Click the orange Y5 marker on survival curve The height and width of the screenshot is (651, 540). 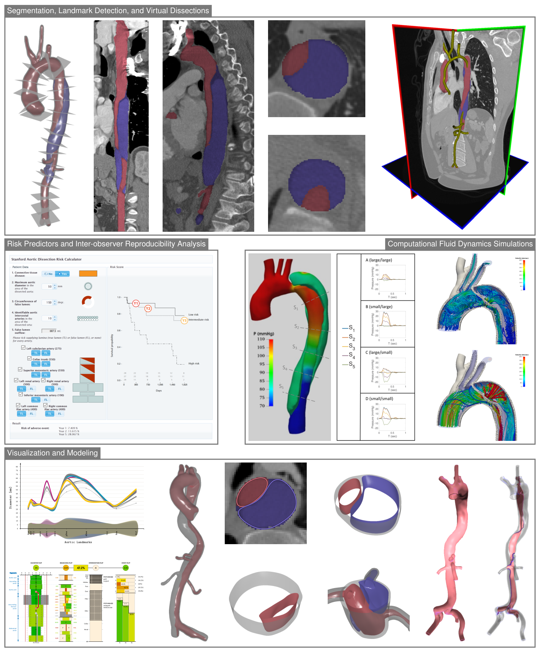click(x=184, y=321)
